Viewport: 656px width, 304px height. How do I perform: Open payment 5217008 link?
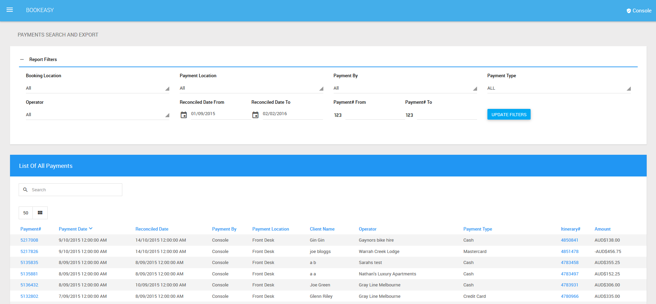pyautogui.click(x=29, y=240)
